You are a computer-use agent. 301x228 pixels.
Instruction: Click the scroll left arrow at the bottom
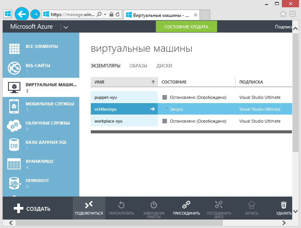(11, 223)
